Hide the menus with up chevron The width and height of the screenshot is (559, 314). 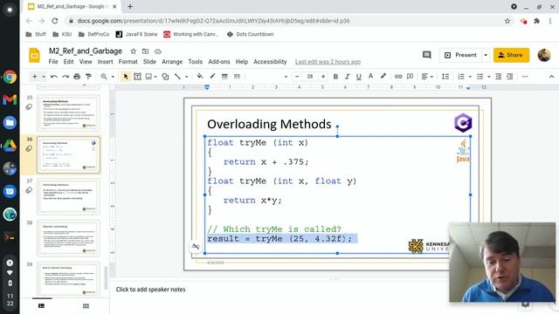[551, 77]
